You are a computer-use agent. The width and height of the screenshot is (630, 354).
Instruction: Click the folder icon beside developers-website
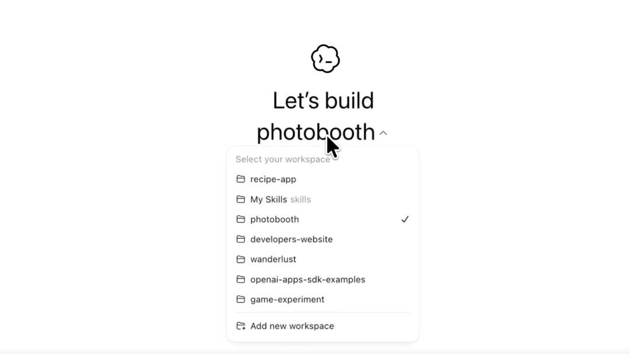pos(241,239)
